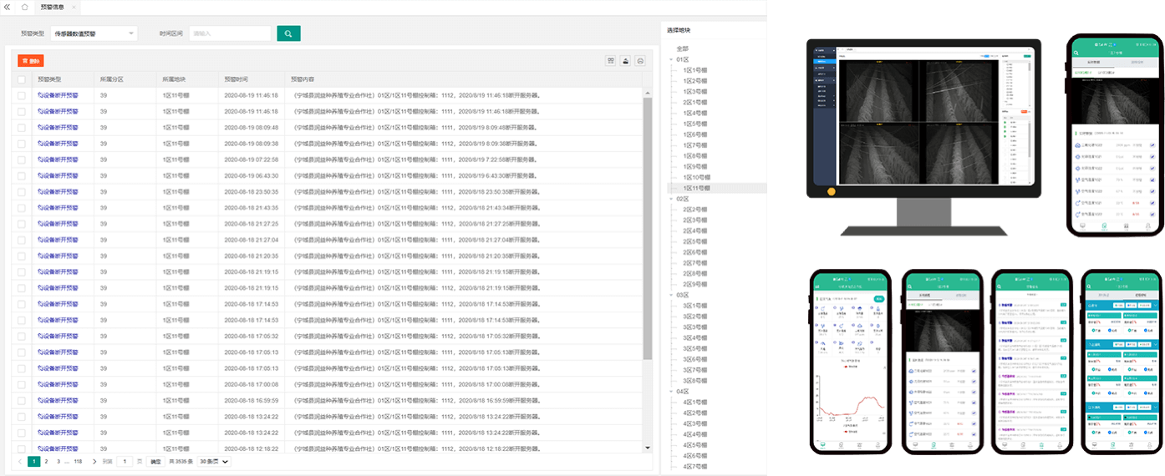The image size is (1165, 476).
Task: Click the 时间区间 date input field
Action: point(230,33)
